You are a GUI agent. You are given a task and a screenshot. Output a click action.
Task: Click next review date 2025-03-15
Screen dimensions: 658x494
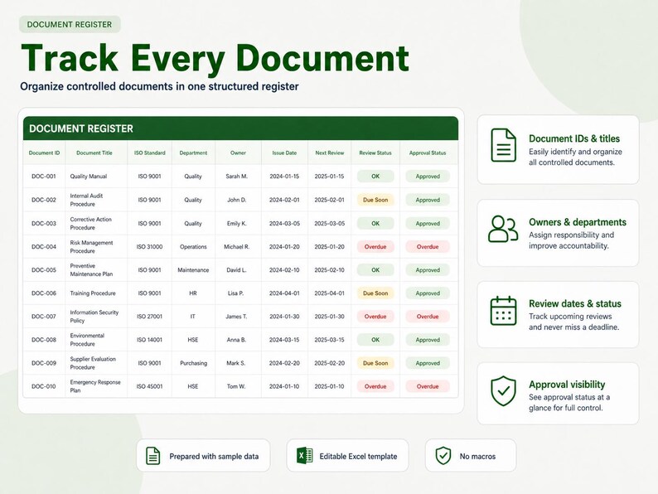[x=330, y=340]
